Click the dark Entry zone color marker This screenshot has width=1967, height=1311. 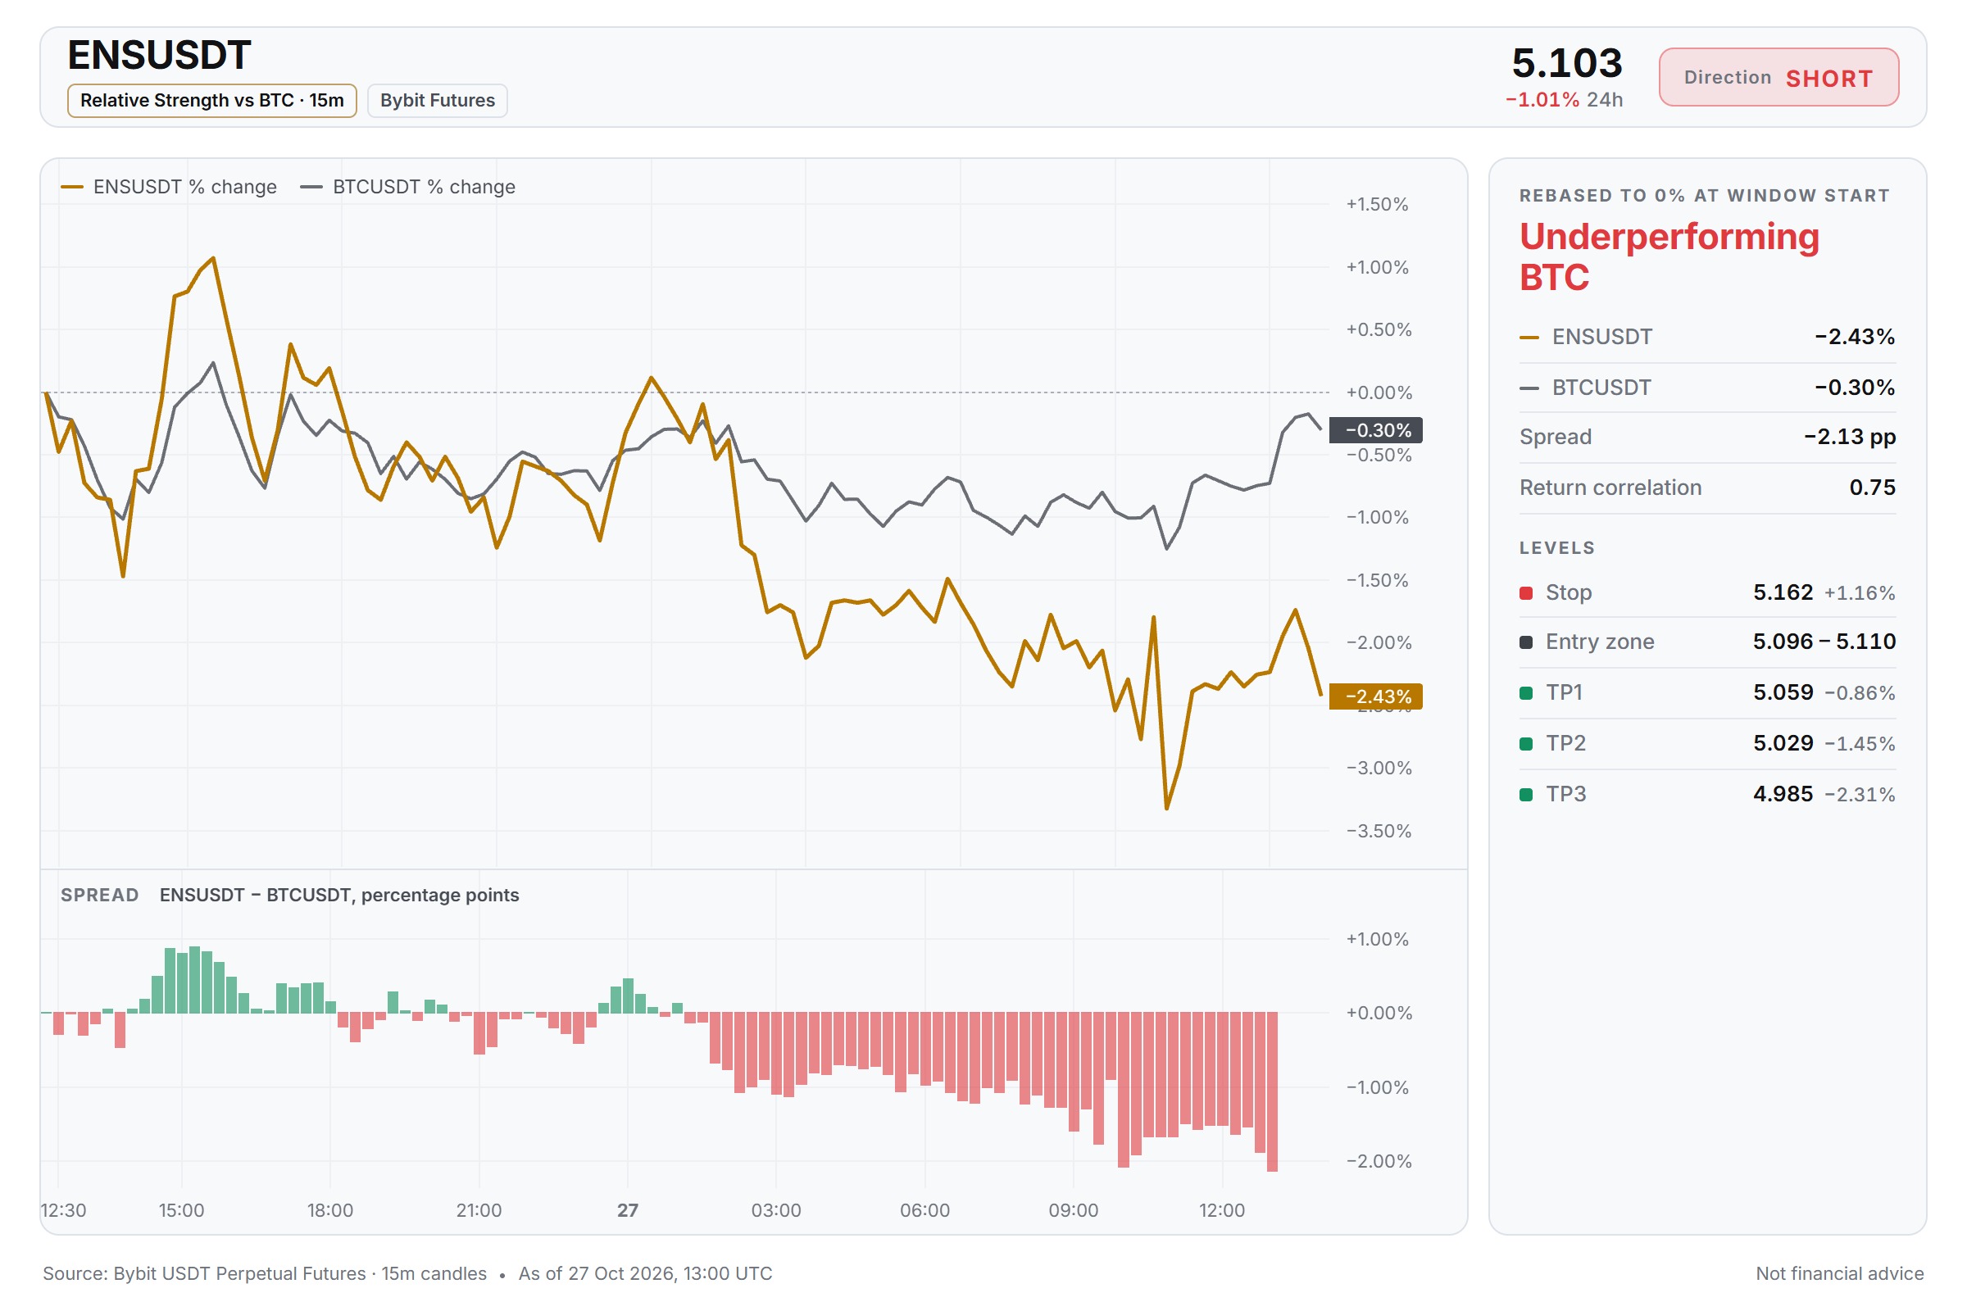point(1525,642)
